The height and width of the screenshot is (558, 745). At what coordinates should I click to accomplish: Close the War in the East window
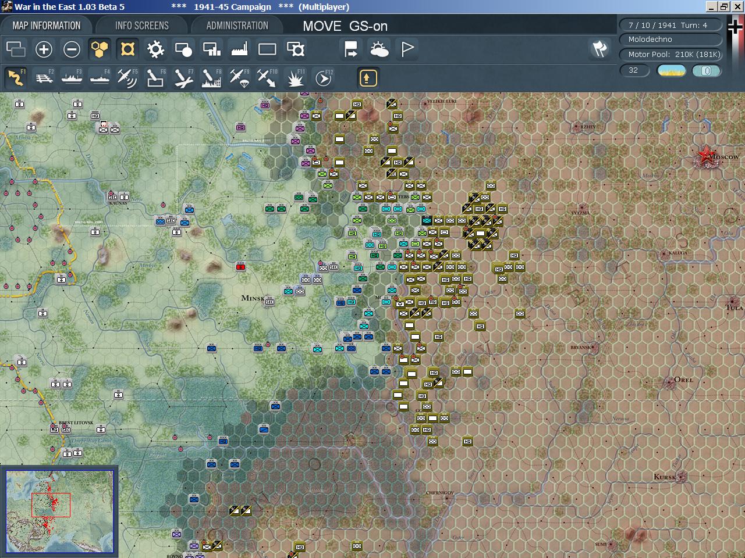[x=737, y=7]
